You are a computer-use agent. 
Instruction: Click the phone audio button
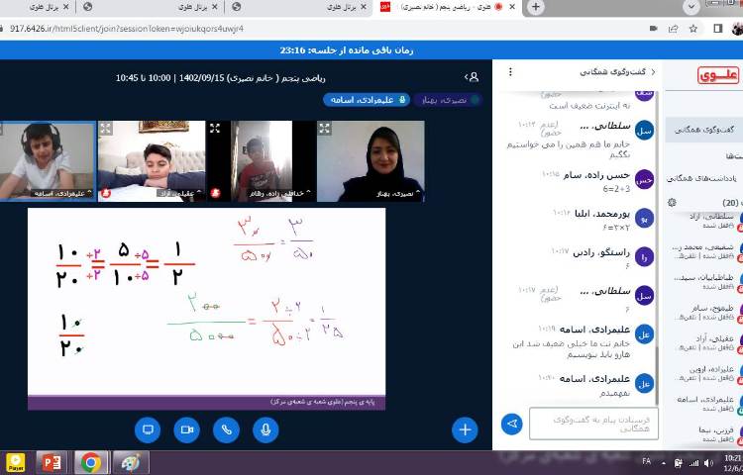226,429
